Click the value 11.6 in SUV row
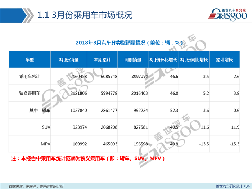The height and width of the screenshot is (189, 252). pyautogui.click(x=205, y=127)
